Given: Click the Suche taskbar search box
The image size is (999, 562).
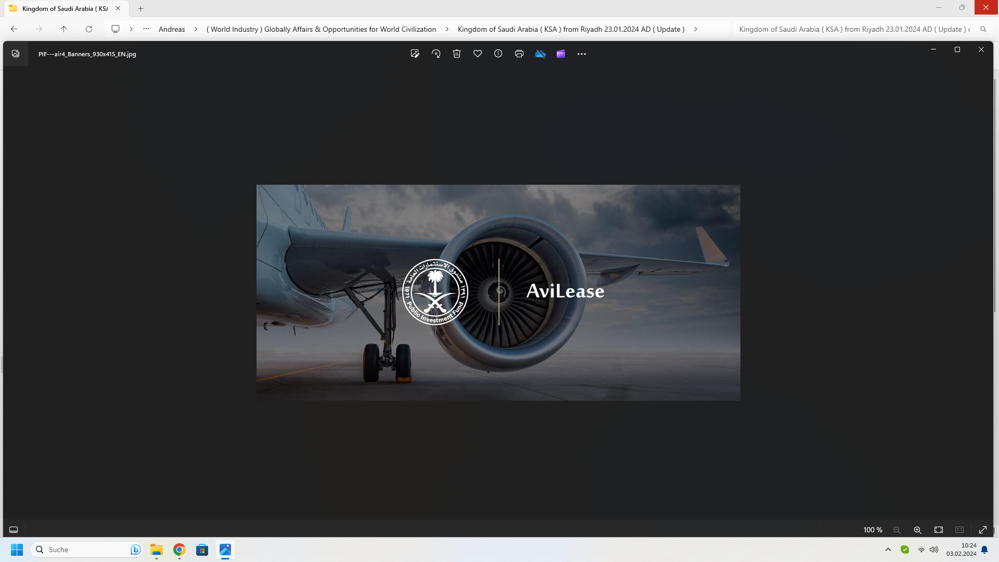Looking at the screenshot, I should [86, 550].
